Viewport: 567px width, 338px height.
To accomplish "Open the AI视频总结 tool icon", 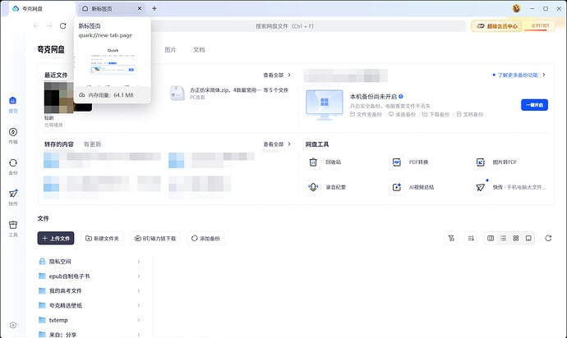I will coord(397,187).
